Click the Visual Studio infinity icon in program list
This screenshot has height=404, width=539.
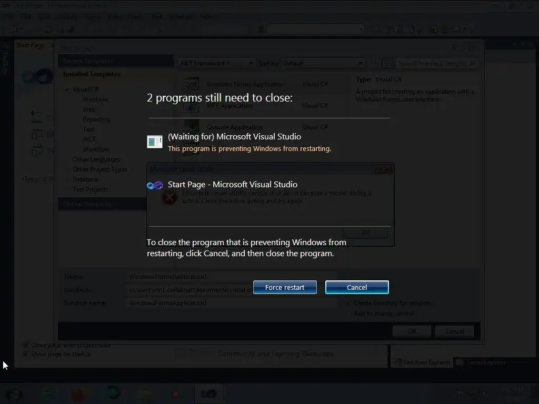[x=155, y=186]
